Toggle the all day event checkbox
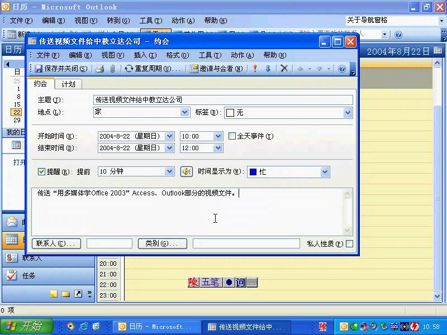Viewport: 447px width, 335px height. click(232, 136)
